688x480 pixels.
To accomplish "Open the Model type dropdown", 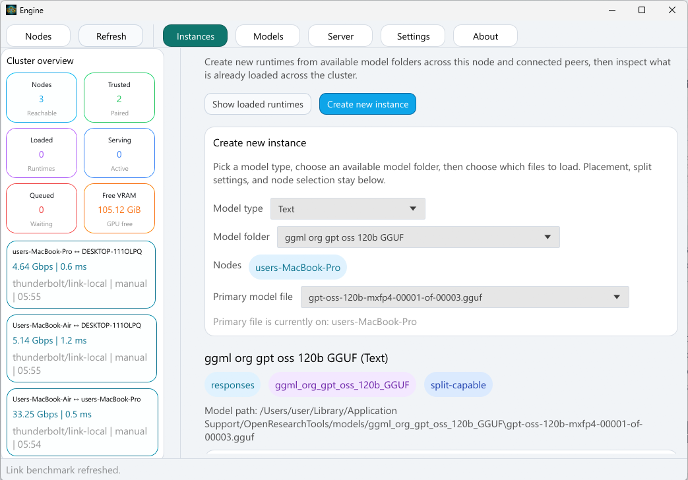I will pos(348,208).
